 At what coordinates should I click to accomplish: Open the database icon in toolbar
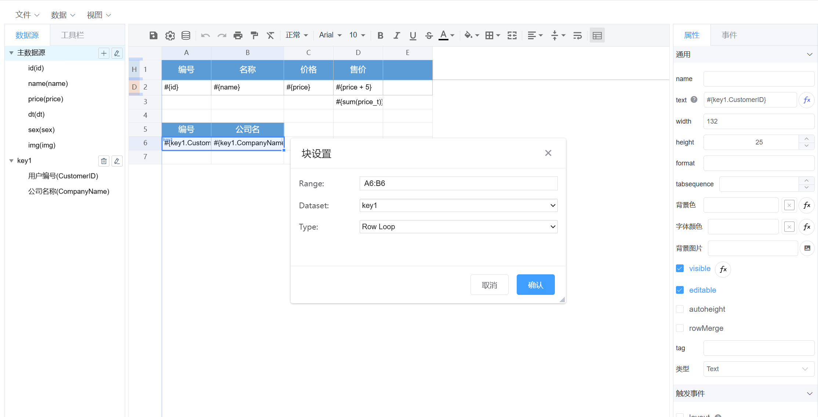click(186, 35)
